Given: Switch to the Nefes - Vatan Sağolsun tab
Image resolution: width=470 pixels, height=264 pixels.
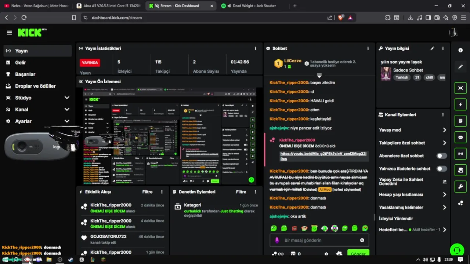Looking at the screenshot, I should 36,6.
